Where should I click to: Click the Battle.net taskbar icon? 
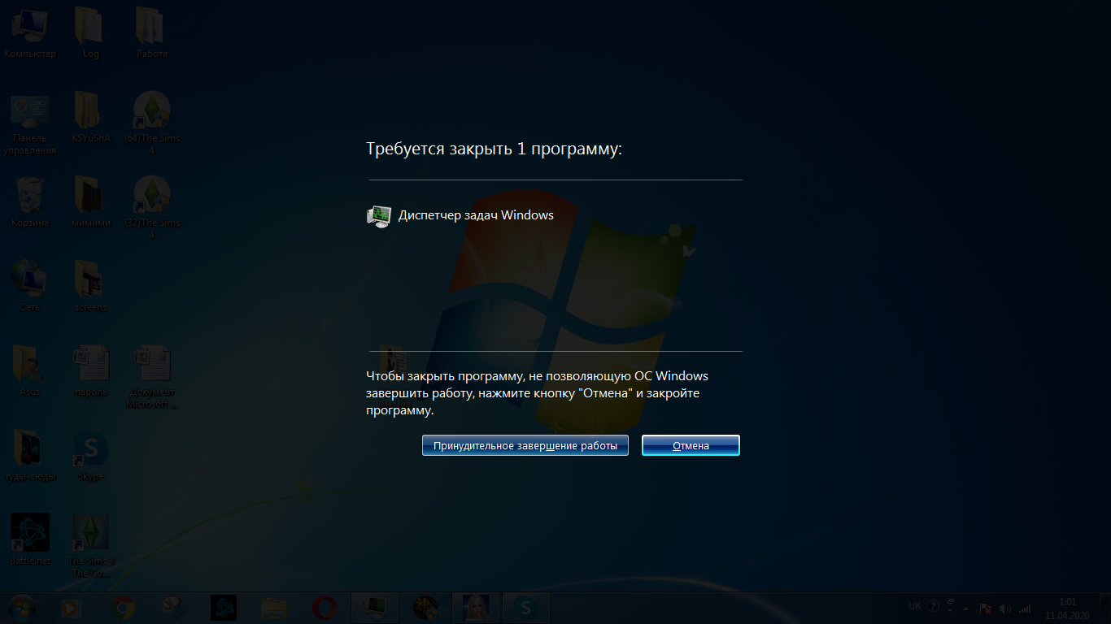pyautogui.click(x=224, y=608)
